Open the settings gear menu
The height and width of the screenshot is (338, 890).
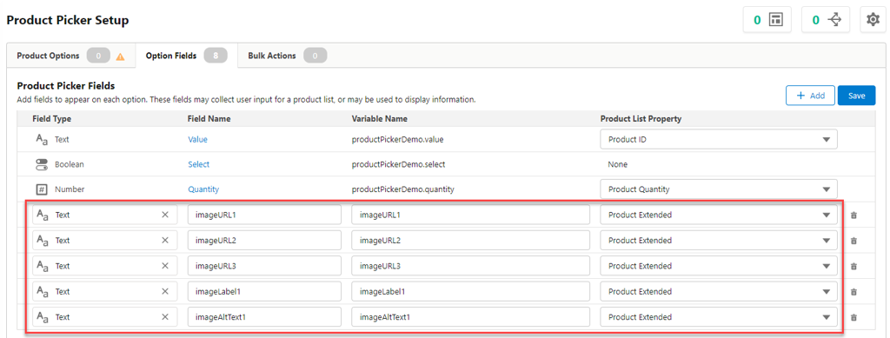pos(873,20)
